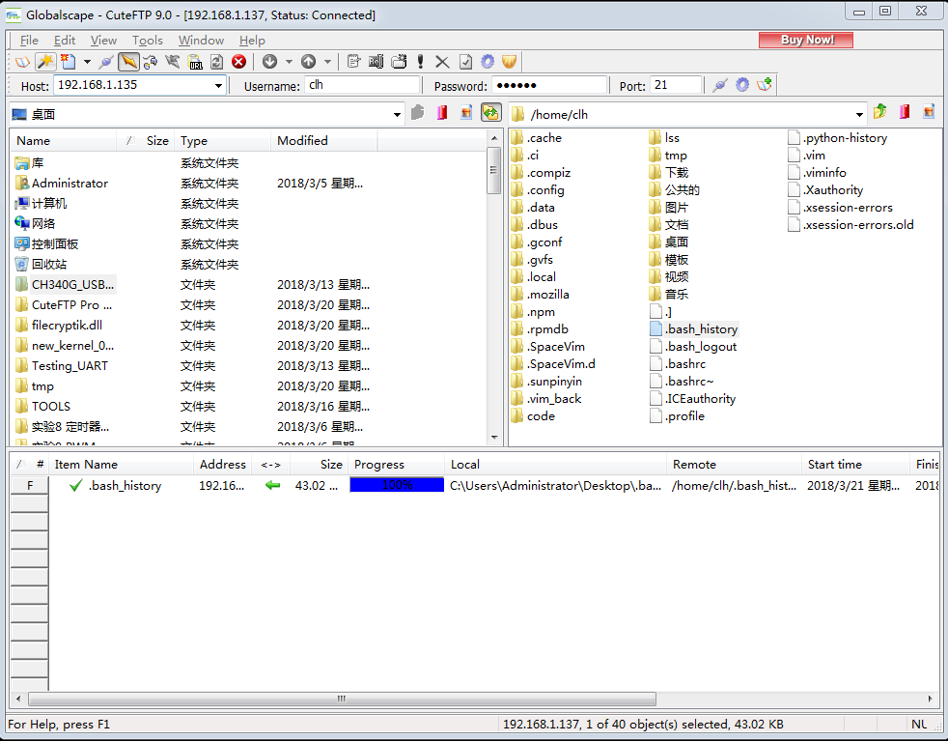Add site to Site Manager plus icon

pyautogui.click(x=765, y=85)
